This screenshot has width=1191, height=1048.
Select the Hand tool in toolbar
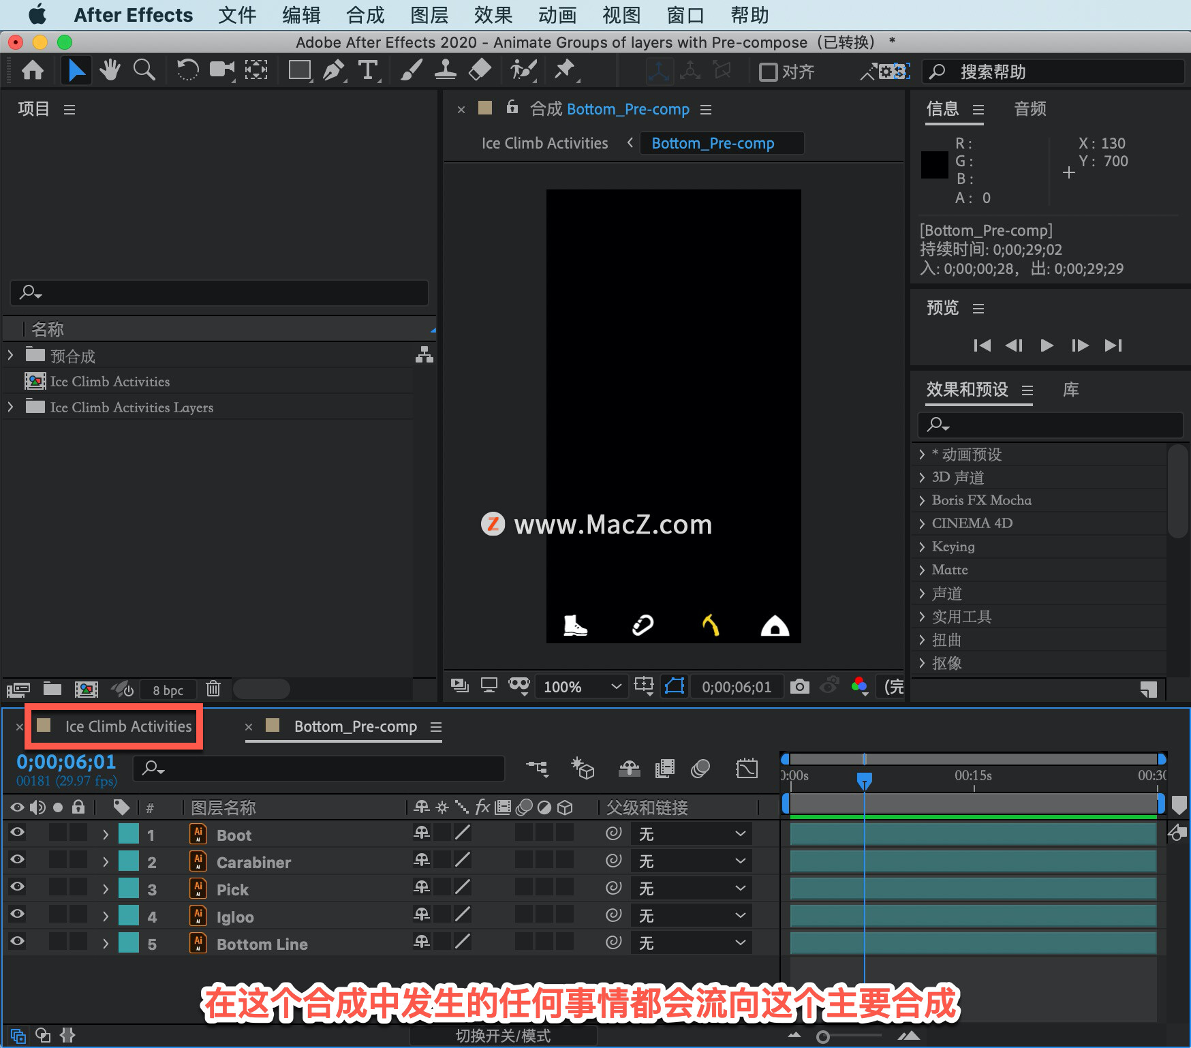tap(109, 70)
